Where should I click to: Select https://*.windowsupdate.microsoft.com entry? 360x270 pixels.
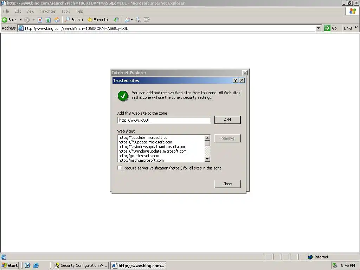click(153, 151)
